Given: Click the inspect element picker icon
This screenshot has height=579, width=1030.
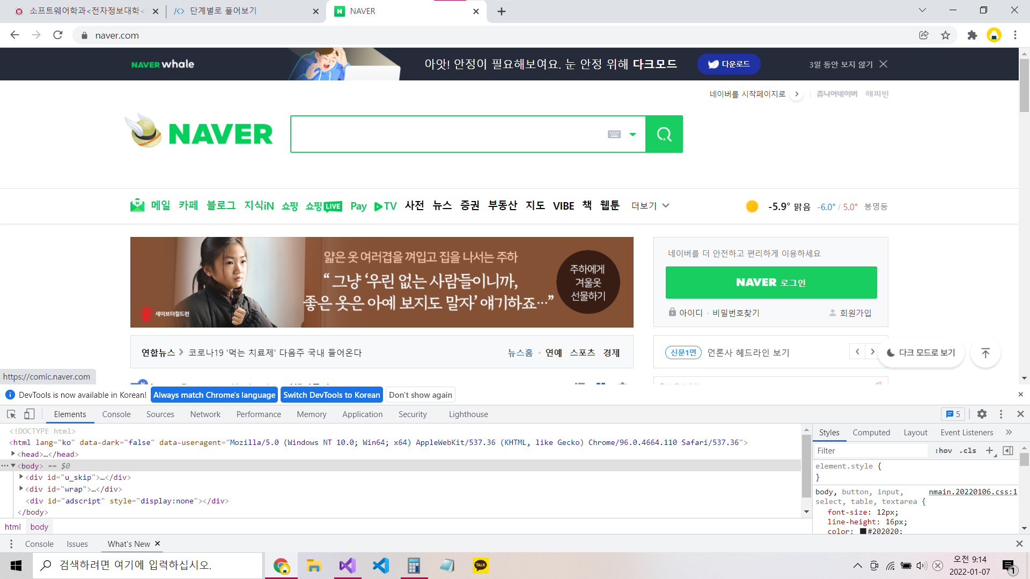Looking at the screenshot, I should 11,414.
